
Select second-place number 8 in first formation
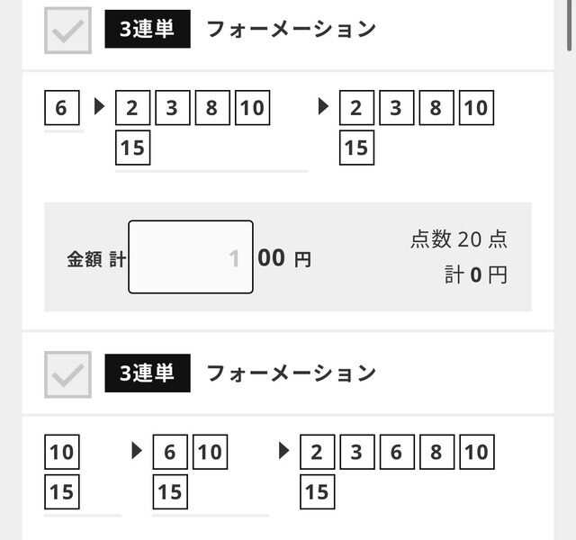click(212, 108)
